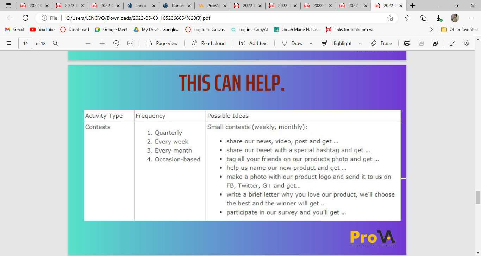The height and width of the screenshot is (256, 481).
Task: Open the table of contents sidebar
Action: [x=9, y=43]
